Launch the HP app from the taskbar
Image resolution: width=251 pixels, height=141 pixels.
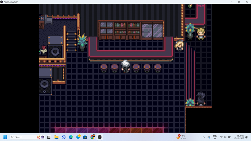[x=64, y=137]
